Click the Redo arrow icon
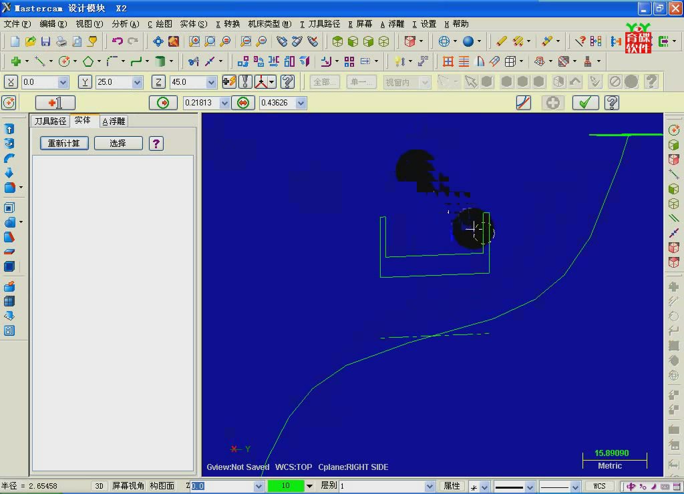The image size is (684, 494). click(x=133, y=41)
